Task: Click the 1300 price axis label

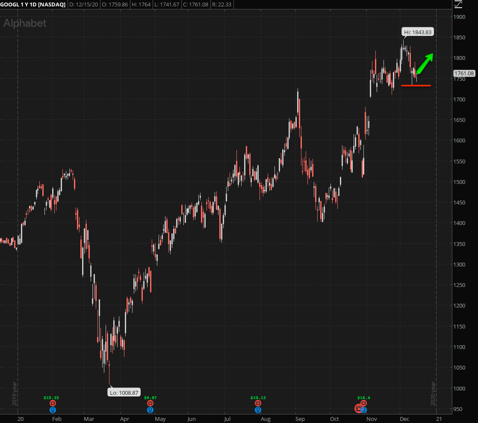Action: click(459, 264)
